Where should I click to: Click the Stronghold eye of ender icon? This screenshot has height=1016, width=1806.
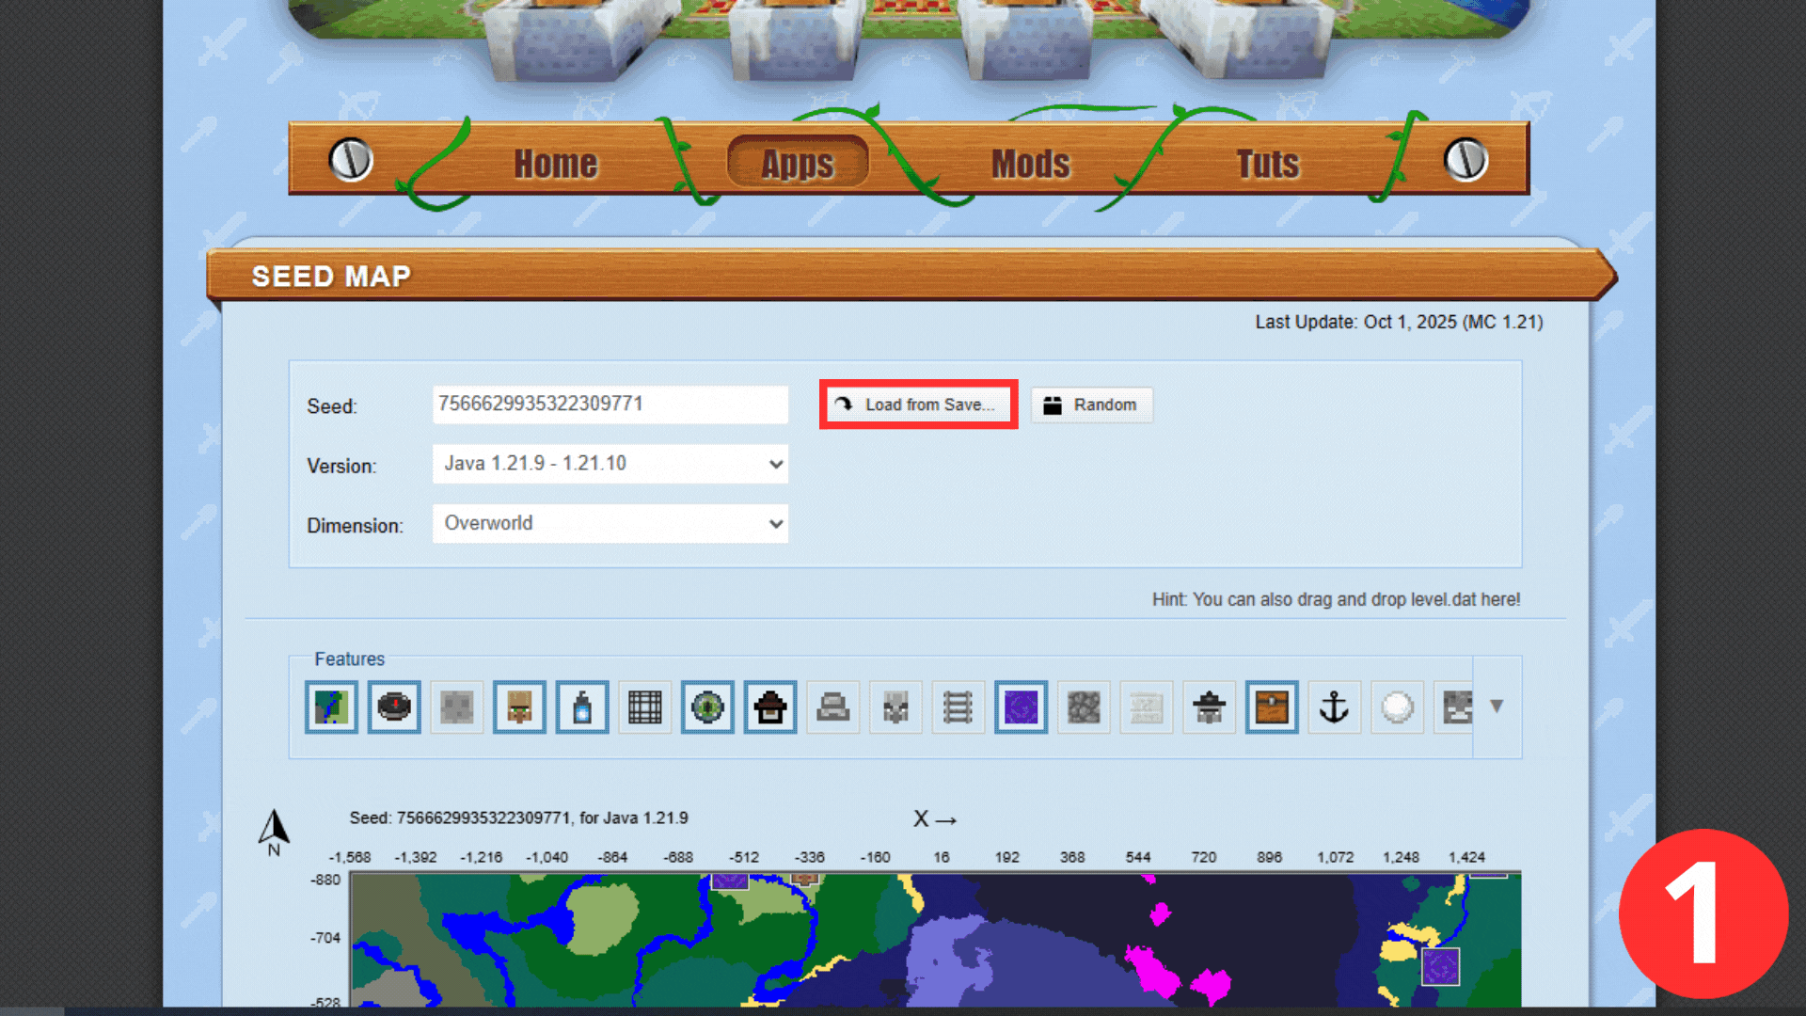click(707, 706)
